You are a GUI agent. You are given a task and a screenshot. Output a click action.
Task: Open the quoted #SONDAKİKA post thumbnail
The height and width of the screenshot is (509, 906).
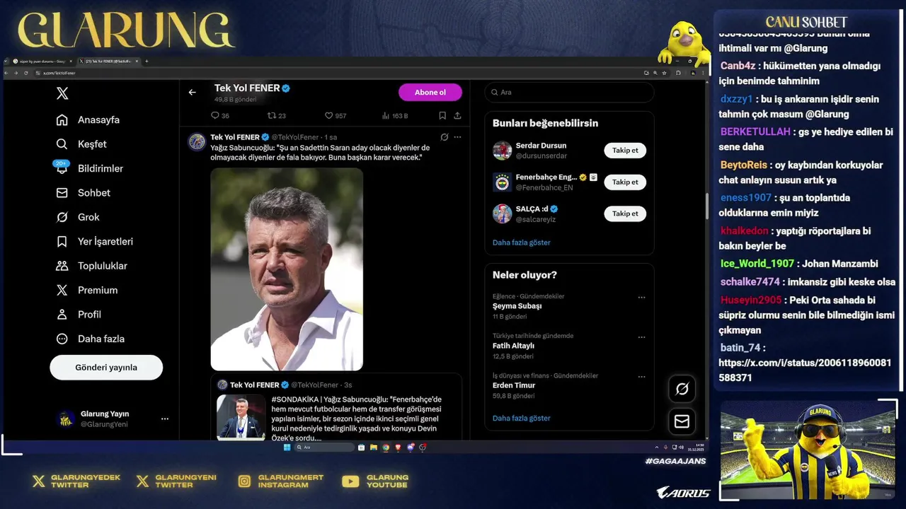click(x=241, y=417)
